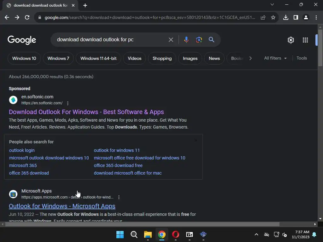Open Chrome downloads icon
323x242 pixels.
(286, 18)
